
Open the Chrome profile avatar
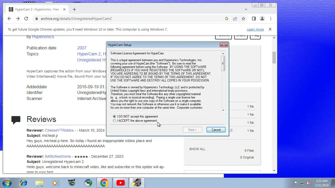click(262, 19)
